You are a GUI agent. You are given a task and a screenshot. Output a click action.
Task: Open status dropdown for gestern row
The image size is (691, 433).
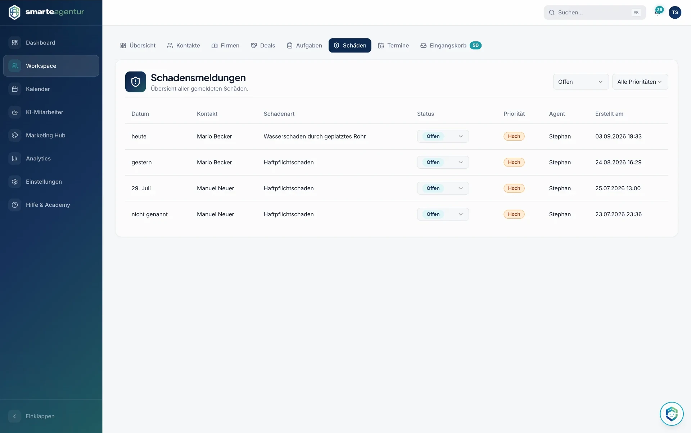(x=443, y=162)
